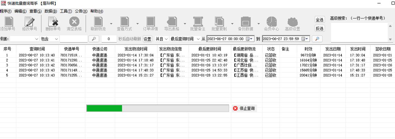Click the filter keyword text box
Viewport: 395px width, 139px height.
[74, 39]
